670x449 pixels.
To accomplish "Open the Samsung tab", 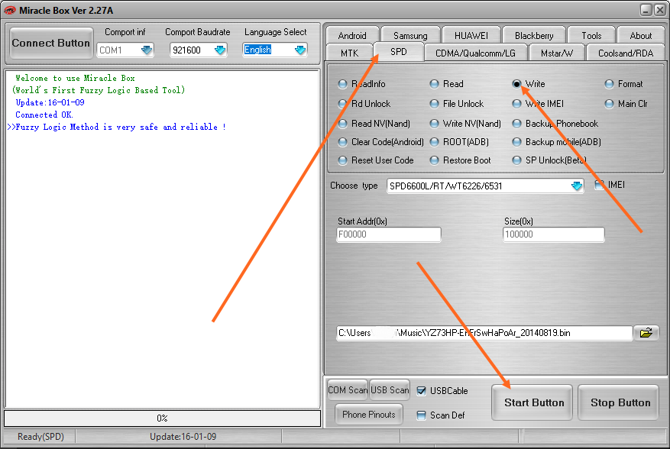I will click(x=409, y=34).
